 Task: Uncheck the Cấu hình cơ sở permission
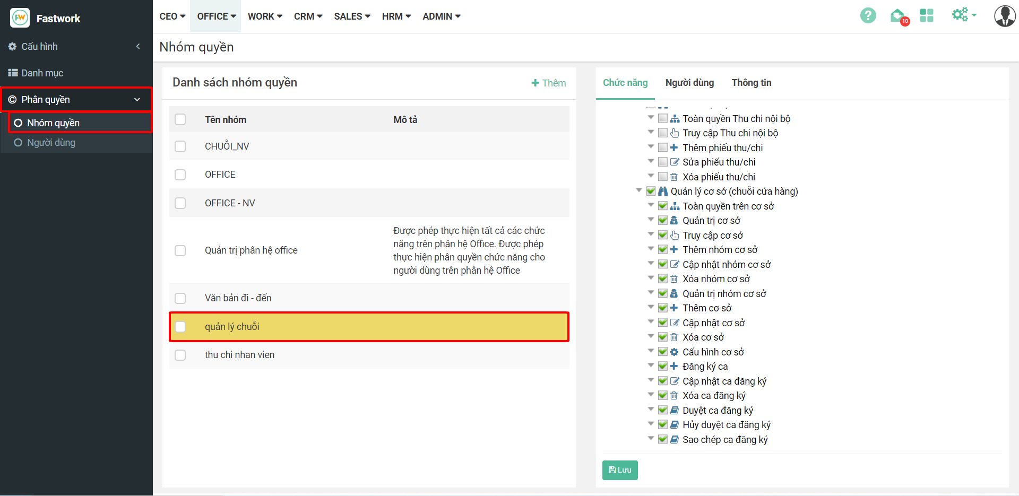pyautogui.click(x=663, y=352)
